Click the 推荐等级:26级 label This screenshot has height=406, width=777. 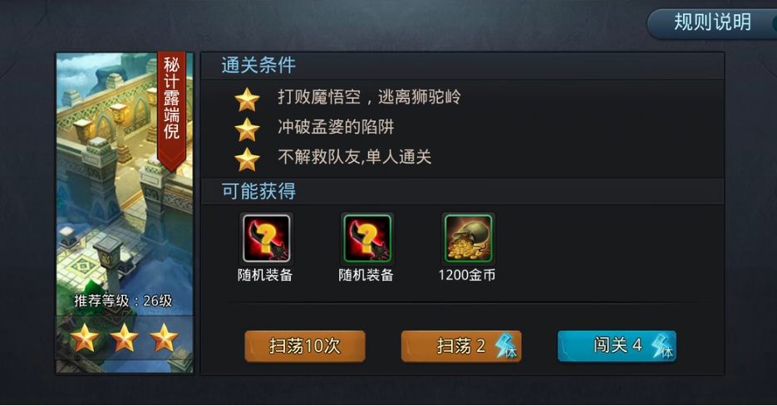coord(123,301)
